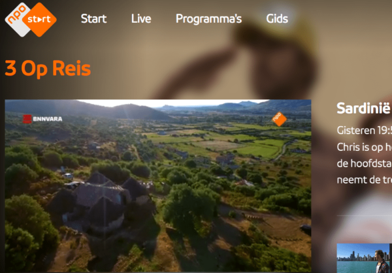
Task: Open the Gids TV guide
Action: pos(277,19)
